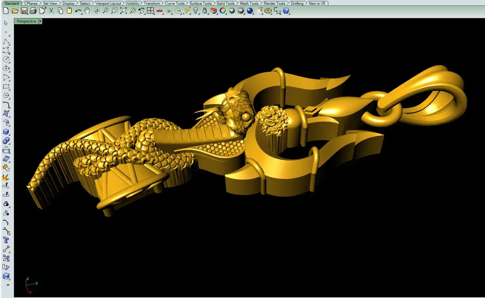Open the Surface Tools tab
Screen dimensions: 485x298
[200, 4]
